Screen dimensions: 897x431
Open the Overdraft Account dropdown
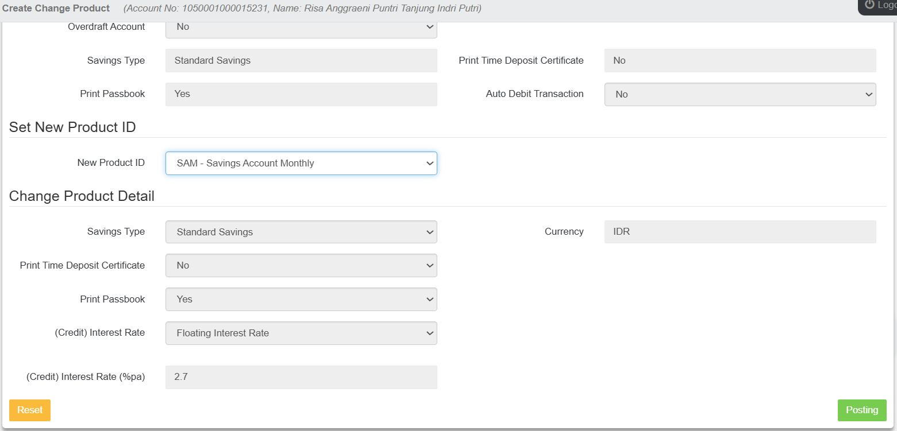coord(301,28)
